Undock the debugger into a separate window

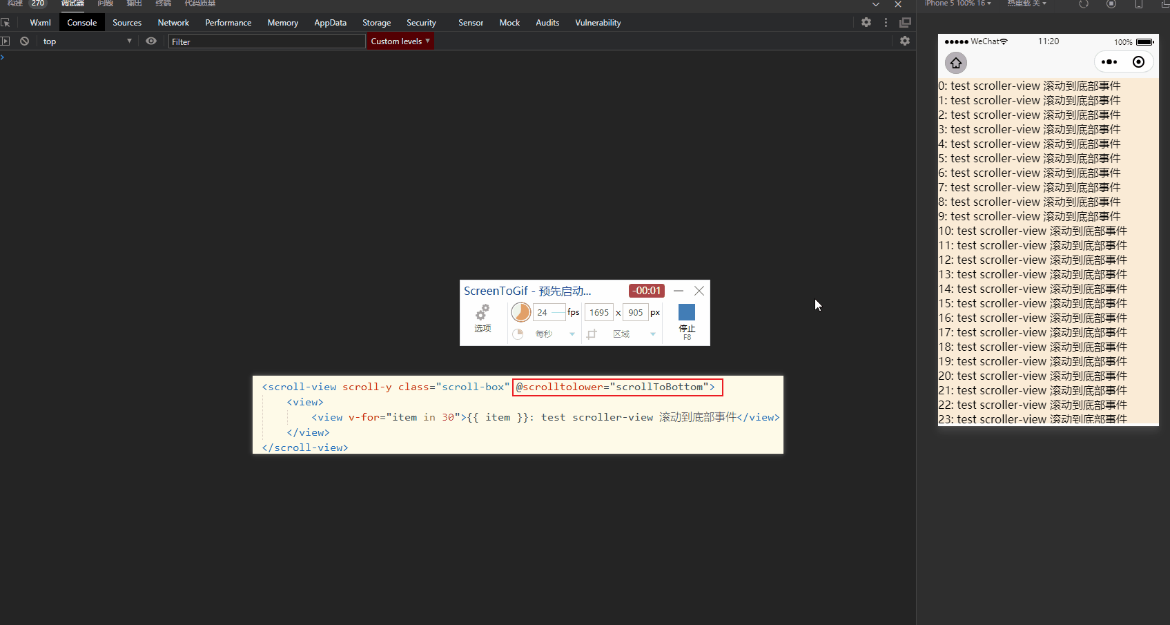coord(905,23)
